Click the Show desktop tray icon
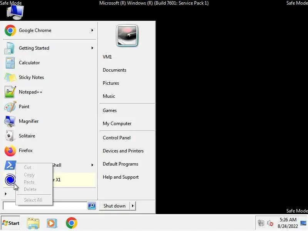This screenshot has width=308, height=231. pyautogui.click(x=303, y=223)
